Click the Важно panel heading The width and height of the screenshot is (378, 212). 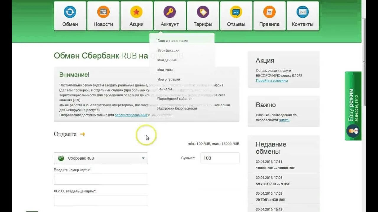(266, 105)
